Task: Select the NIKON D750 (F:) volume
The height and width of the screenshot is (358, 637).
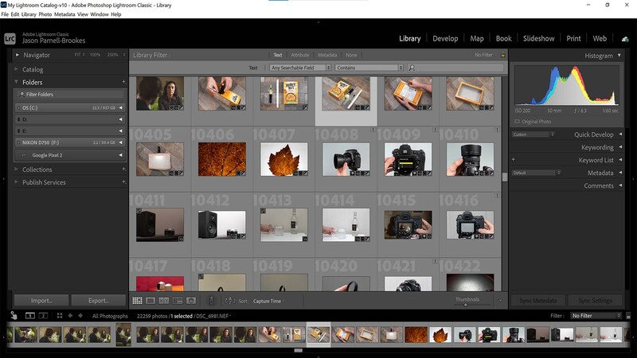Action: [70, 142]
